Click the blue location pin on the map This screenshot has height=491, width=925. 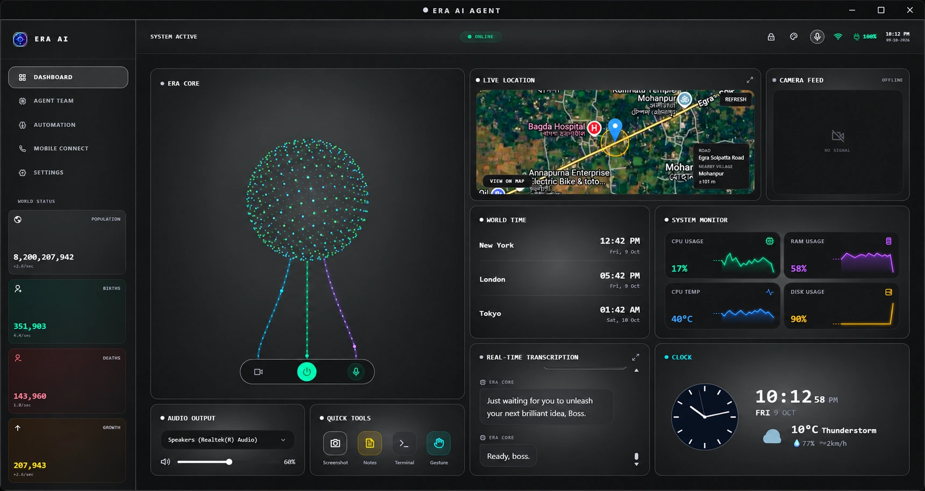tap(615, 131)
